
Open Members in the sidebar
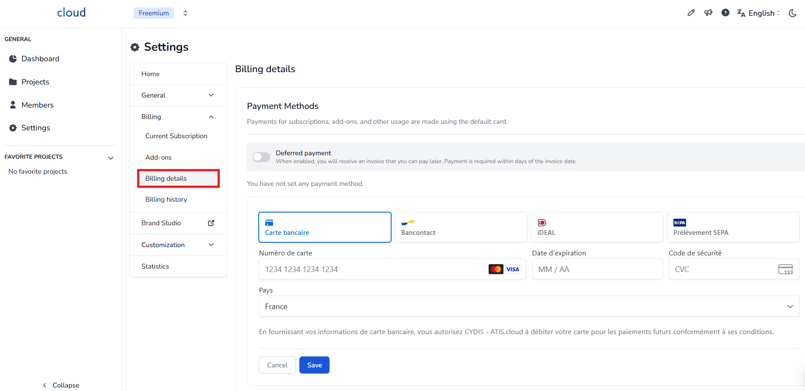click(x=37, y=105)
